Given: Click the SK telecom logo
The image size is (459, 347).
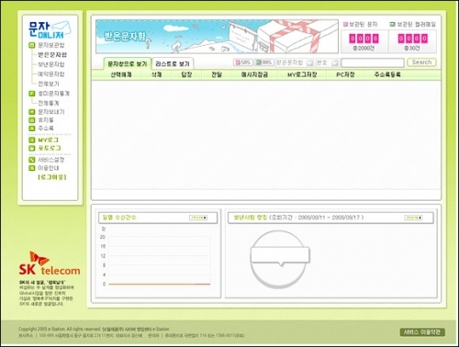Looking at the screenshot, I should pos(50,263).
